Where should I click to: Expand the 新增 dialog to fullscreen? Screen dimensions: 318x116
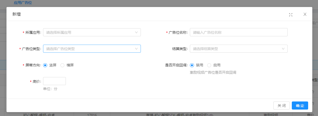291,15
